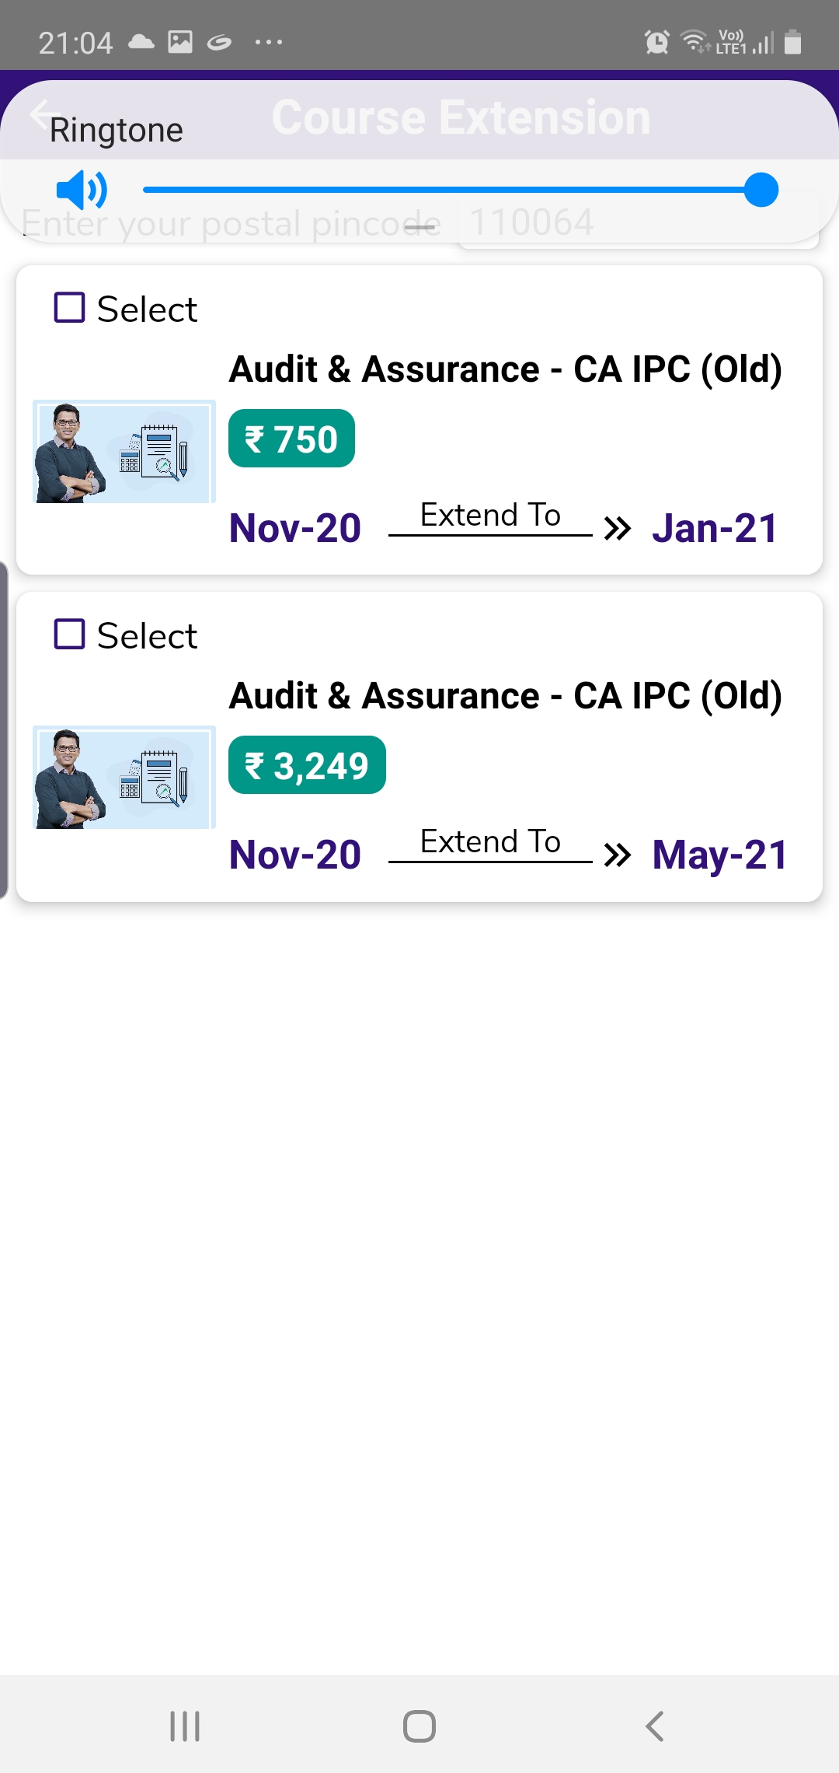Tap the Android home button
Image resolution: width=839 pixels, height=1773 pixels.
tap(419, 1726)
